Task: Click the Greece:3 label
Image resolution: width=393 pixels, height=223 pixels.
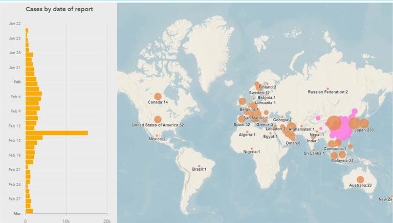Action: click(265, 124)
